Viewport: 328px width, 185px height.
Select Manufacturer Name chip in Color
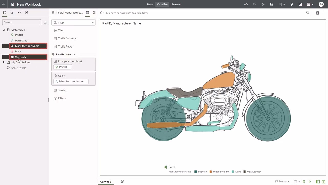(71, 81)
